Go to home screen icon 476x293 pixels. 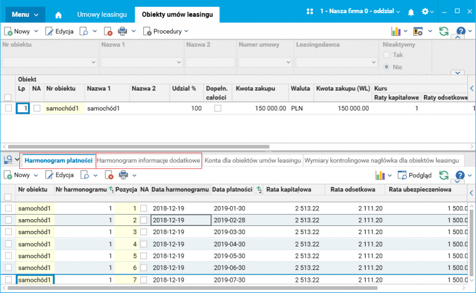point(58,15)
